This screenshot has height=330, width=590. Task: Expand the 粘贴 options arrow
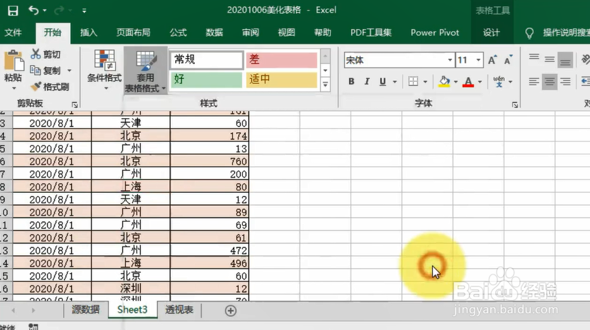14,89
